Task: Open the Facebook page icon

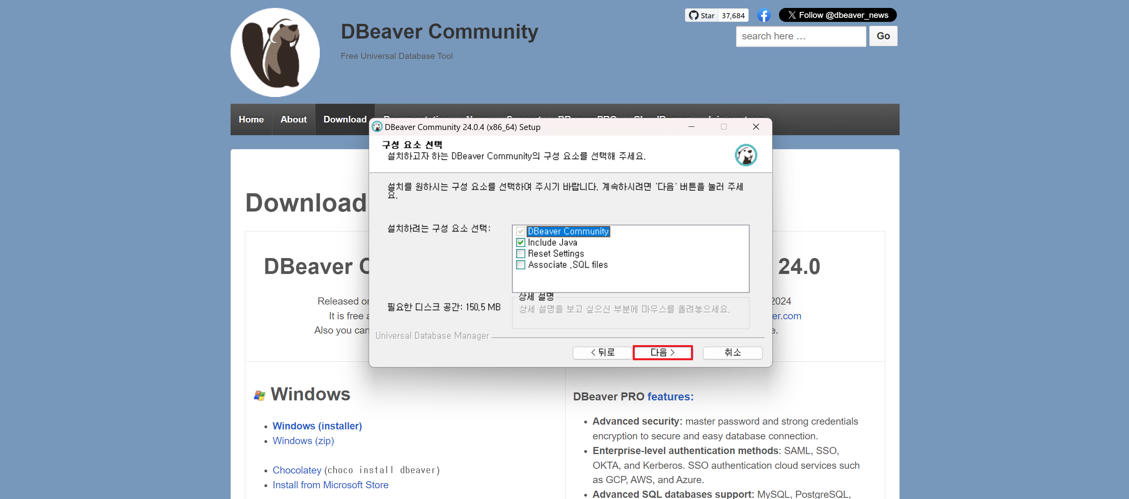Action: point(764,15)
